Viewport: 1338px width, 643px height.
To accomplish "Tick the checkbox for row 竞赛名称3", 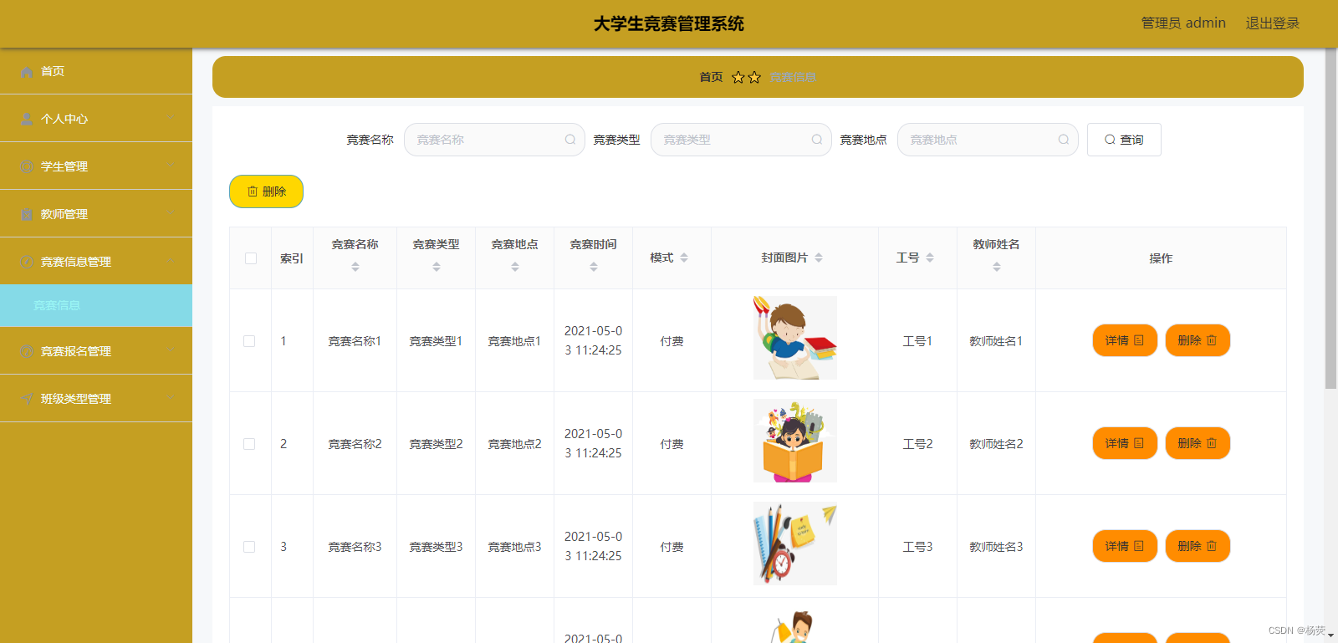I will pyautogui.click(x=249, y=547).
